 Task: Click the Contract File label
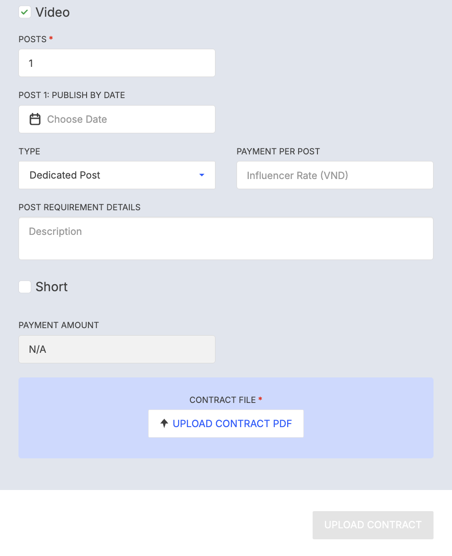point(222,400)
